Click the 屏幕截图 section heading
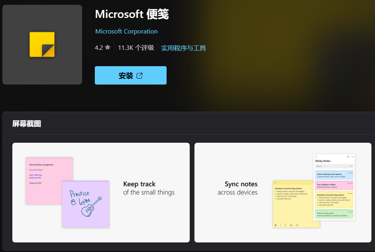 (27, 124)
